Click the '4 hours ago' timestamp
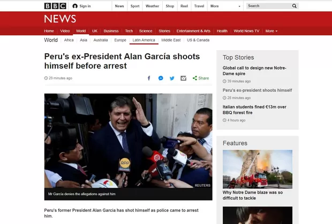Viewport: 332px width, 224px height. pyautogui.click(x=234, y=120)
